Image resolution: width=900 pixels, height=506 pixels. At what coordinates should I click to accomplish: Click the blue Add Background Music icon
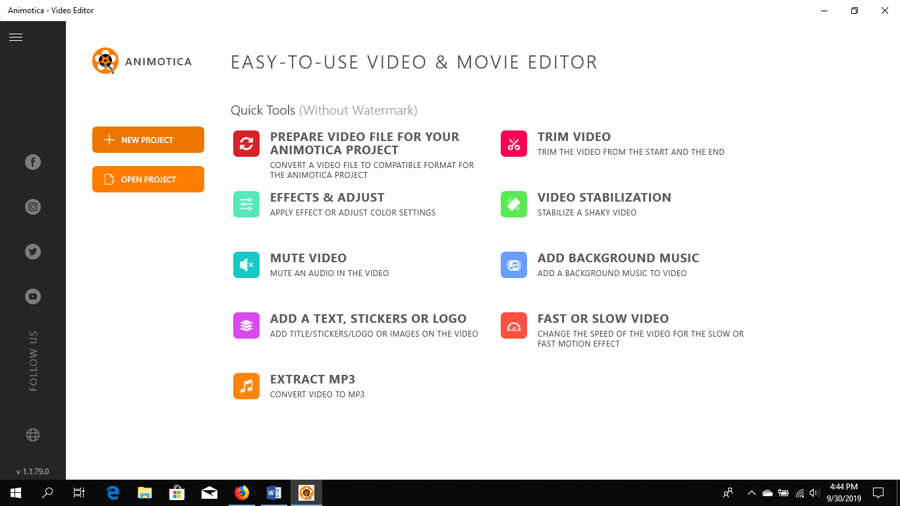[x=514, y=265]
